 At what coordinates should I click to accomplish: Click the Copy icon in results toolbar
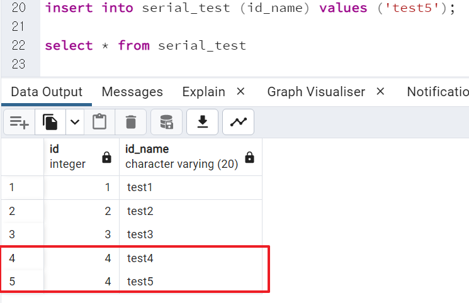tap(50, 122)
